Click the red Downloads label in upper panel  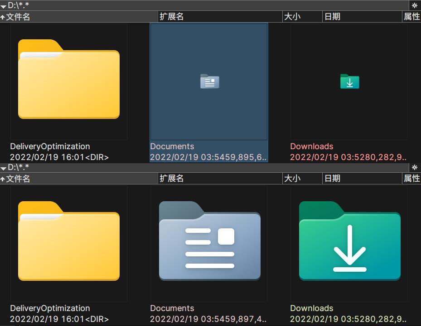click(x=312, y=146)
